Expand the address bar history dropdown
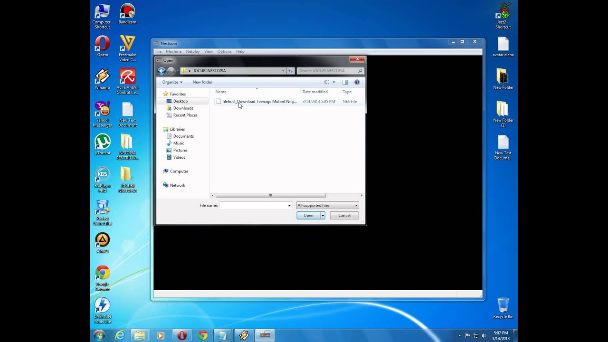Screen dimensions: 608x342 283,71
